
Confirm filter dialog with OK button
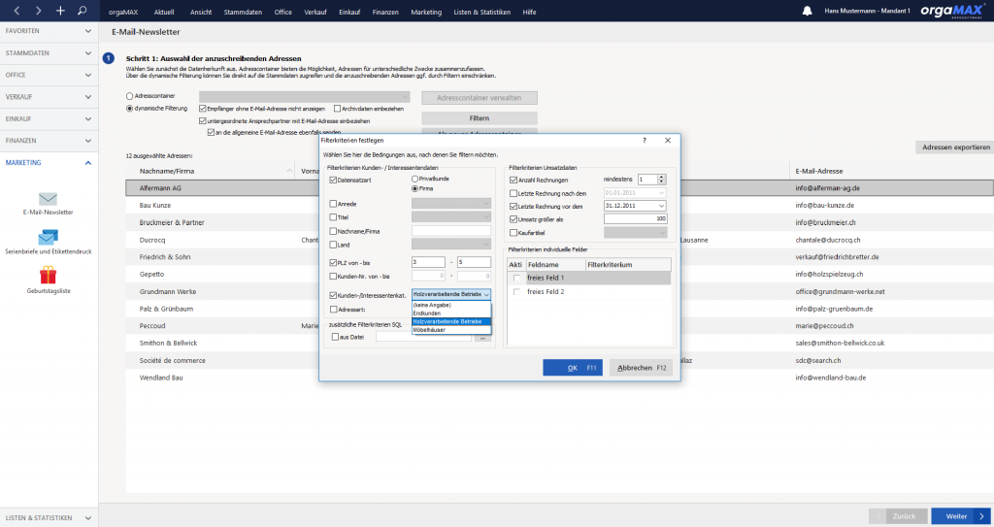click(x=573, y=368)
